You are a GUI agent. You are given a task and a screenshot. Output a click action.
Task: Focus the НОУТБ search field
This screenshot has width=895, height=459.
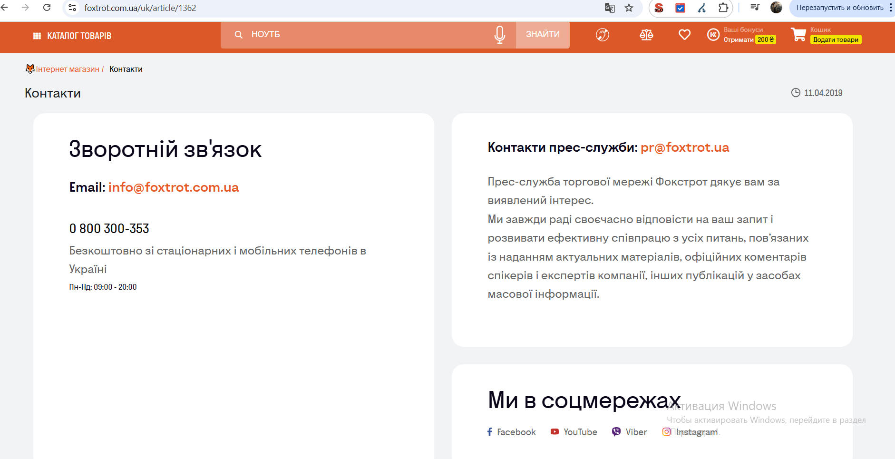click(369, 35)
